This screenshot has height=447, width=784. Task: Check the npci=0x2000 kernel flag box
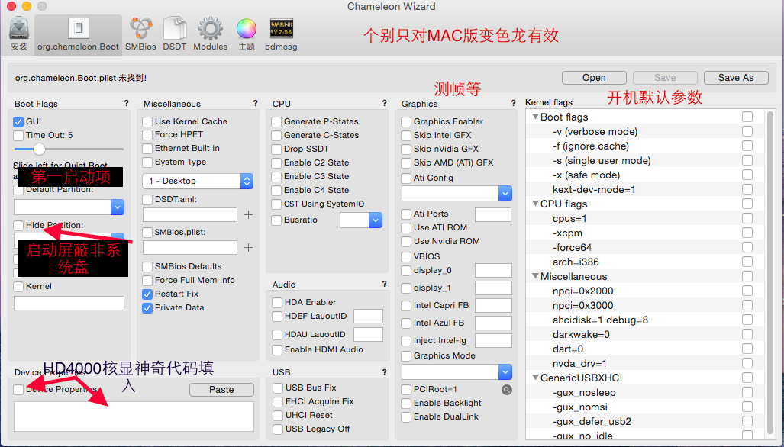point(747,291)
